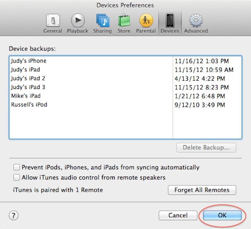Select Russell's iPod backup
The width and height of the screenshot is (251, 229).
tap(125, 105)
